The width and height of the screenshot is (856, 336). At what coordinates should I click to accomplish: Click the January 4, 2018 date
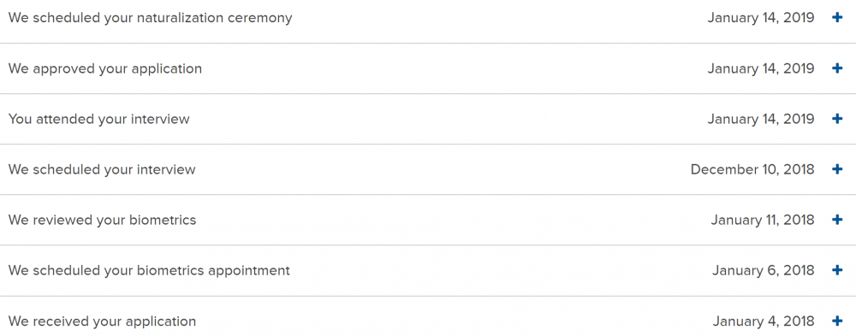point(764,321)
